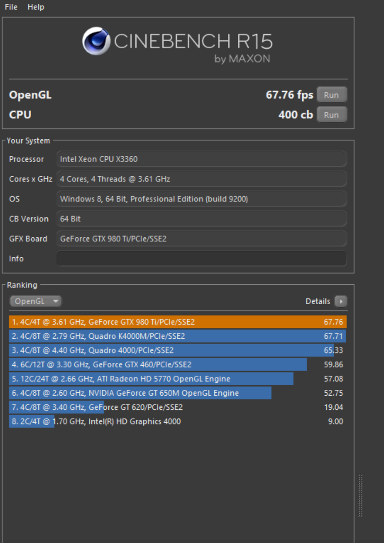Click the dotted panel resize grip handle
Image resolution: width=384 pixels, height=543 pixels.
pos(361,496)
